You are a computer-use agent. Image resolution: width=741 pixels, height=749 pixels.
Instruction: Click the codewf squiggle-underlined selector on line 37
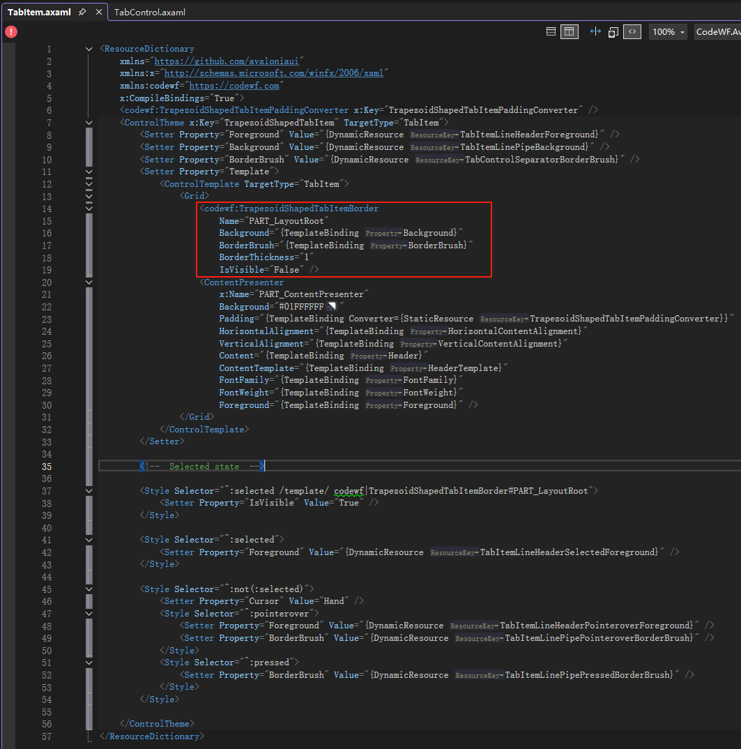(x=349, y=491)
